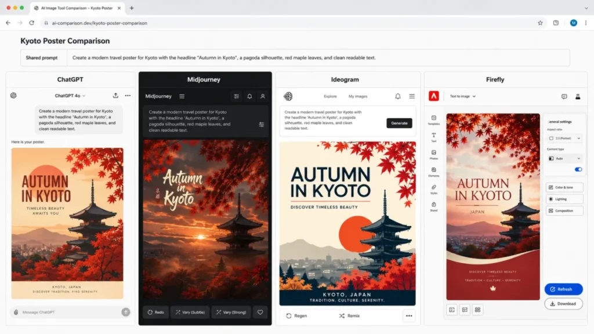Click the Ideogram logo icon

tap(288, 96)
